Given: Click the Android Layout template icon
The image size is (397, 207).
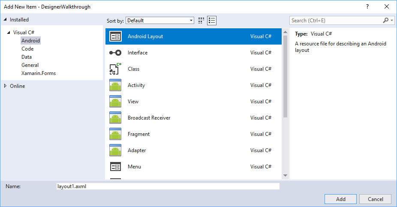Looking at the screenshot, I should point(115,36).
